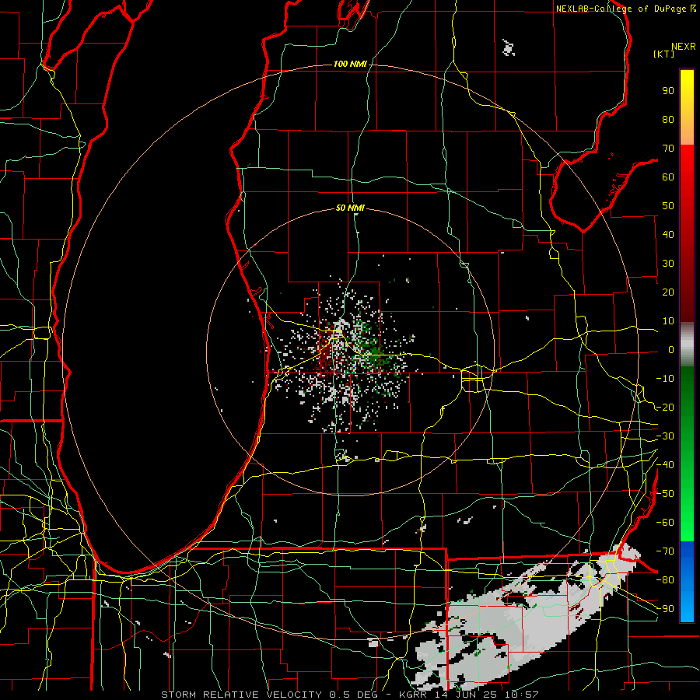Image resolution: width=700 pixels, height=700 pixels.
Task: Click the 0 value on the velocity legend
Action: point(671,350)
